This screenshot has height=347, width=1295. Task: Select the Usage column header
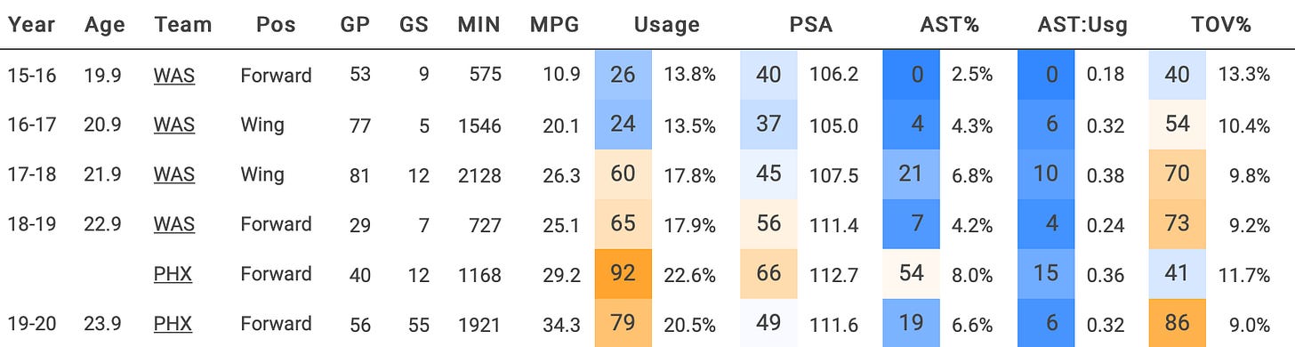666,25
